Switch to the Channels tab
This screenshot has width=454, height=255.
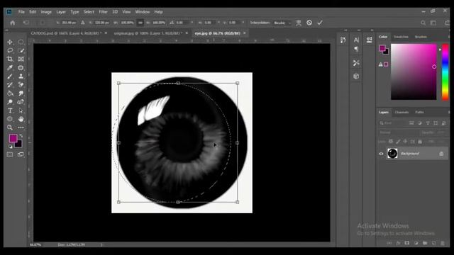402,112
